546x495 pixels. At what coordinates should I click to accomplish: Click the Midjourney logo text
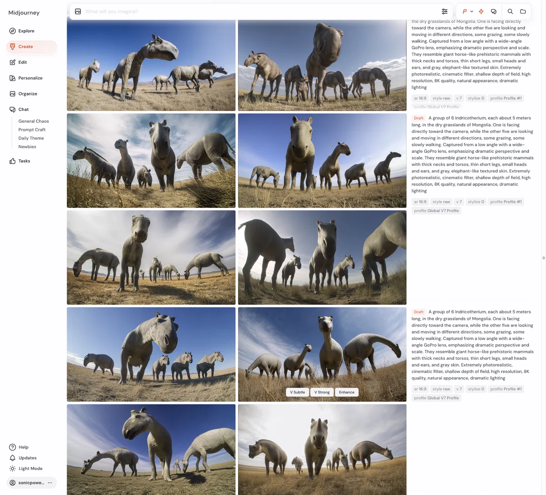[x=24, y=13]
